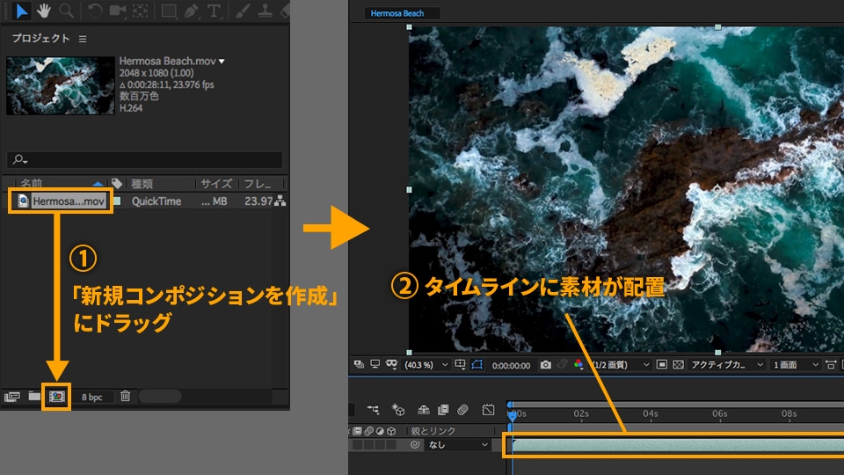The width and height of the screenshot is (844, 475).
Task: Click the 06s mark on the time ruler
Action: coord(720,413)
